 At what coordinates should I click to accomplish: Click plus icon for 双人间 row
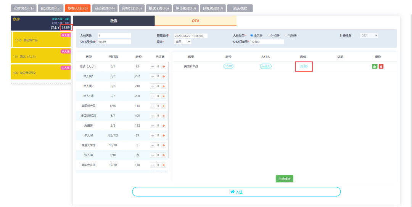tap(164, 155)
